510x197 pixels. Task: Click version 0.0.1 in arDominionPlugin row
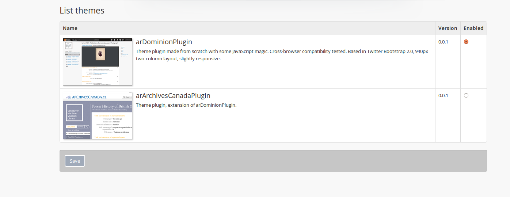pos(443,42)
